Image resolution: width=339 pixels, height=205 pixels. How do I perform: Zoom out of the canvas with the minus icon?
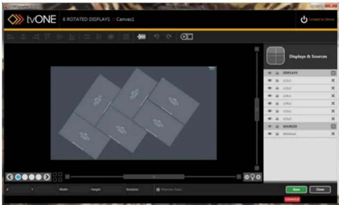(247, 177)
